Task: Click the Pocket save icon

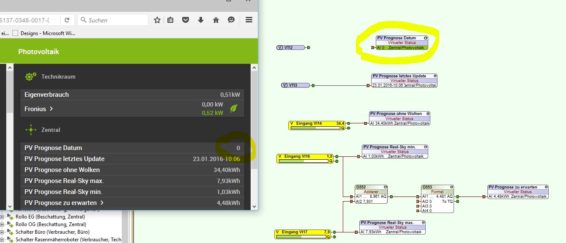Action: tap(186, 20)
